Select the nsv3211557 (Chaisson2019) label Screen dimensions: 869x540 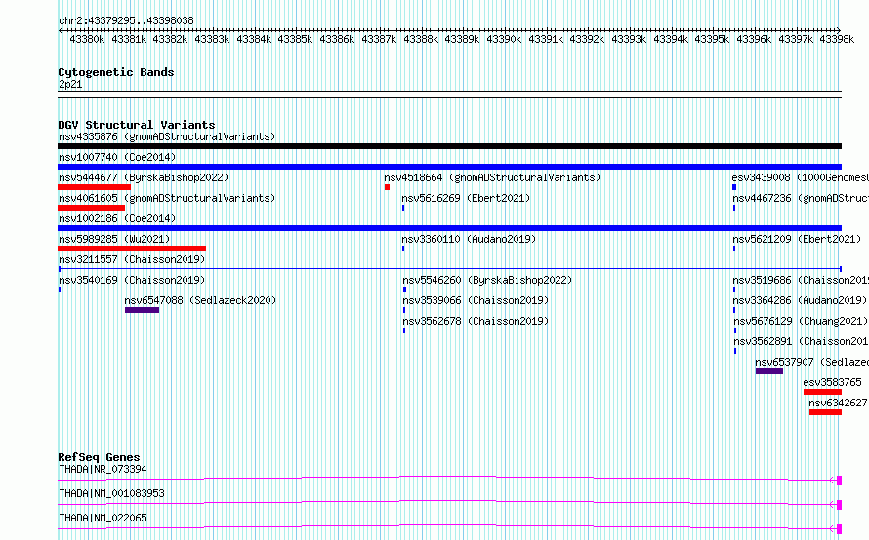pyautogui.click(x=132, y=259)
